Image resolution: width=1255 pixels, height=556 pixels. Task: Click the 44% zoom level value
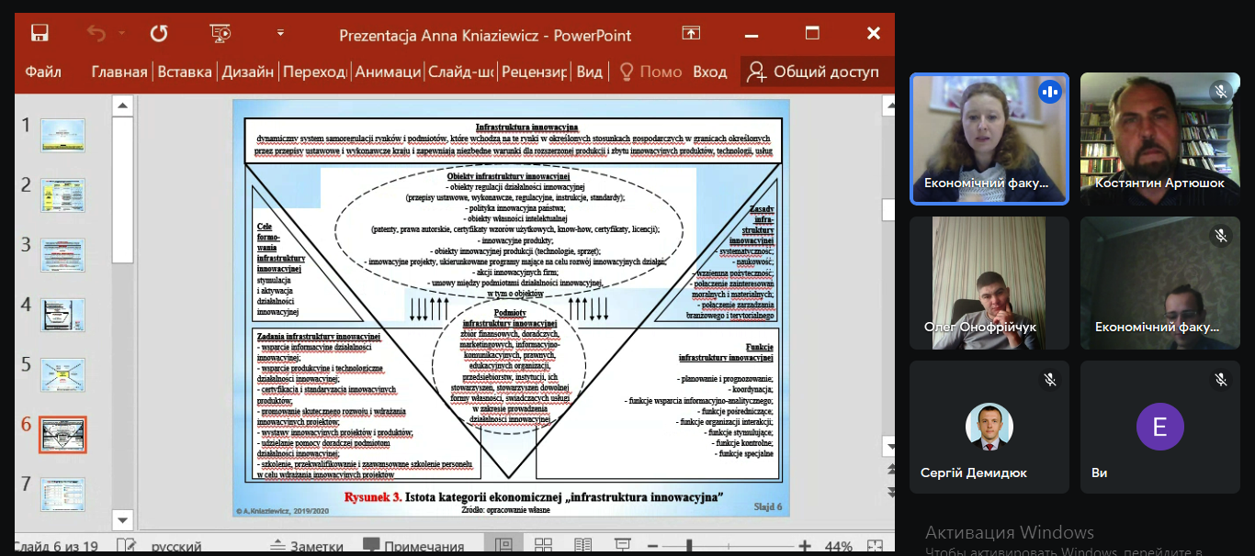click(839, 547)
